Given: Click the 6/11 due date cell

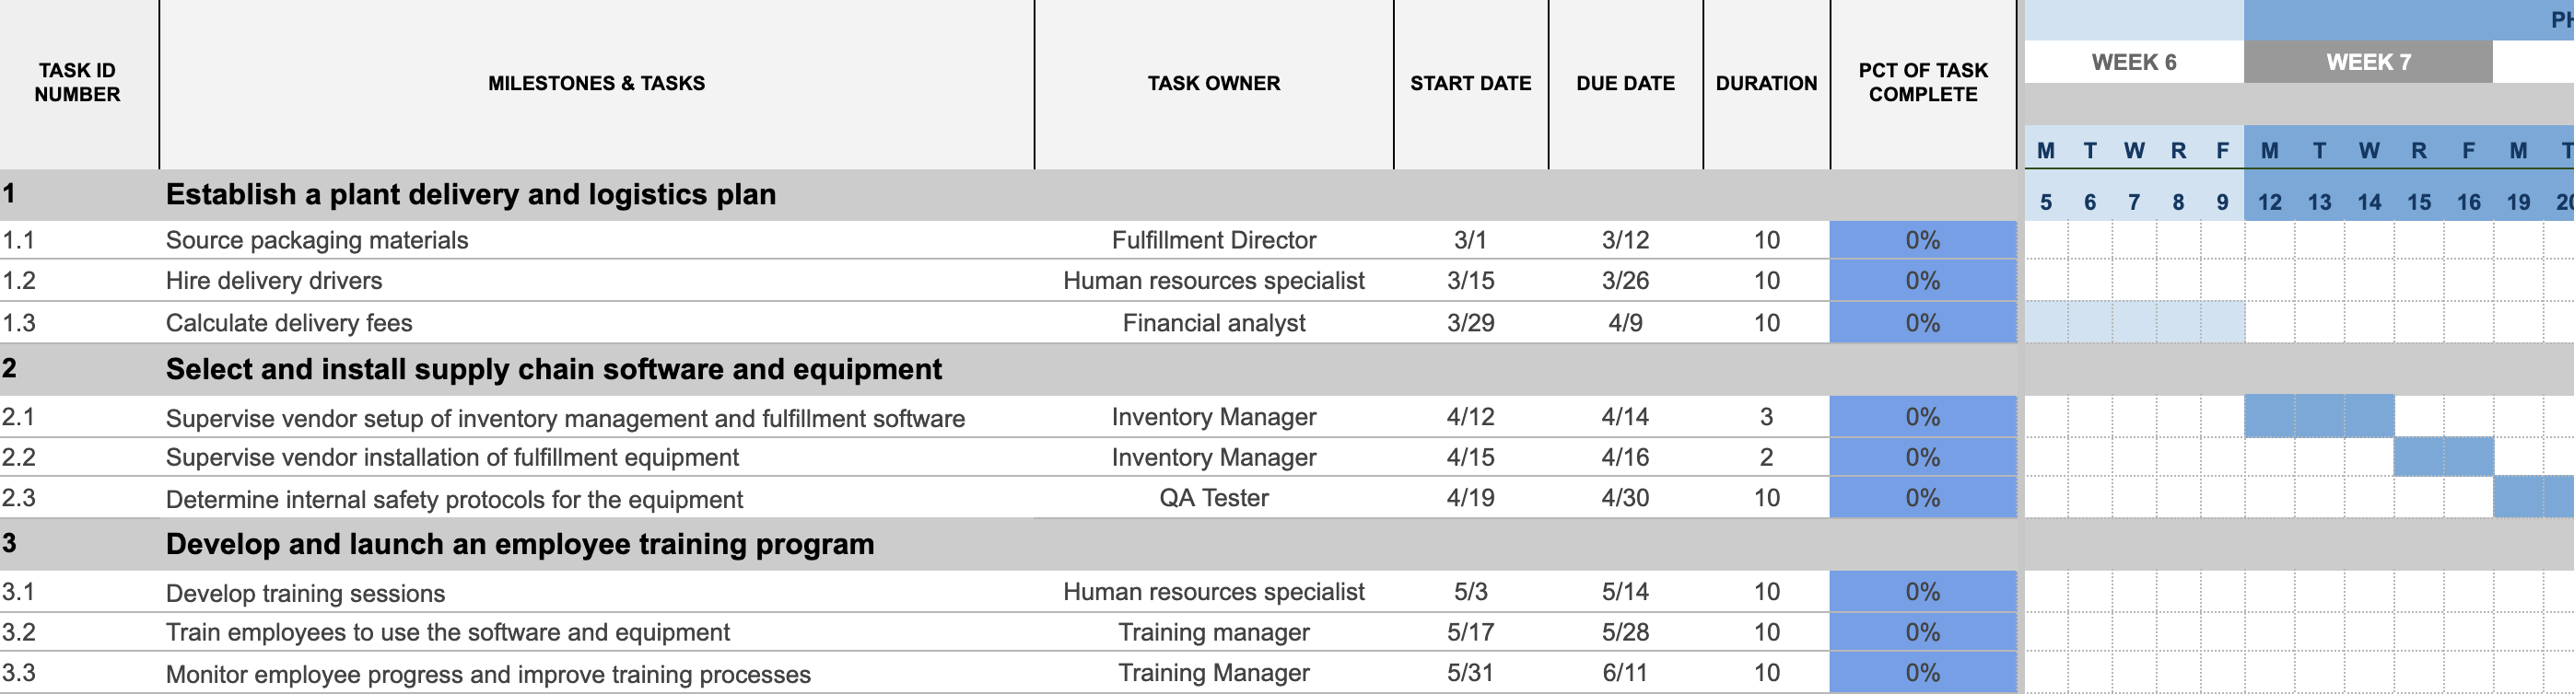Looking at the screenshot, I should (1625, 673).
